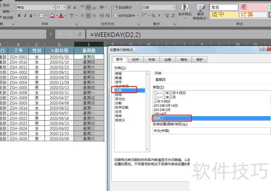Switch to the 边框 tab in dialog
This screenshot has height=191, width=271.
point(168,60)
